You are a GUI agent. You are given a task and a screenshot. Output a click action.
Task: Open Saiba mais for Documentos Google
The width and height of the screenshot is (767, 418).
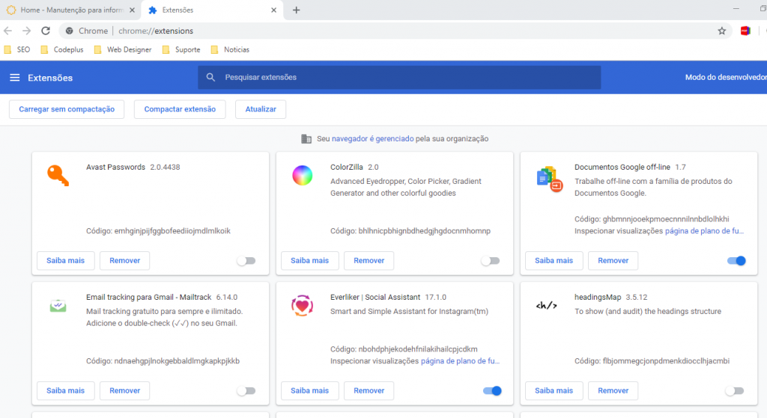(x=554, y=261)
